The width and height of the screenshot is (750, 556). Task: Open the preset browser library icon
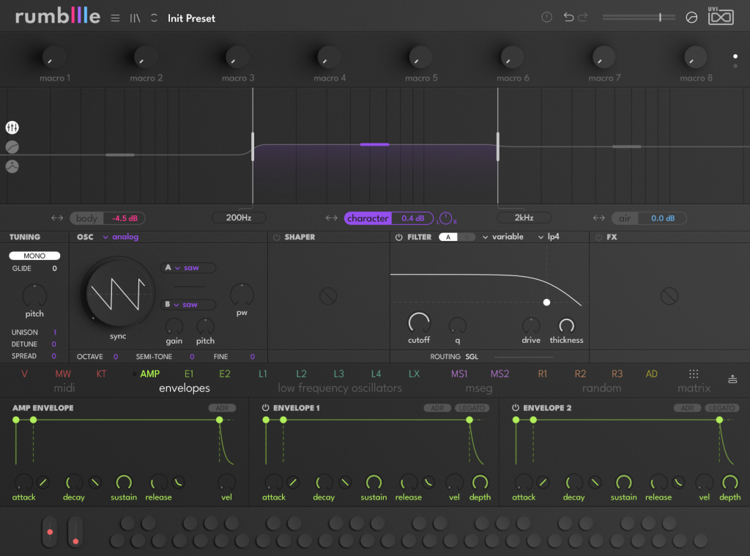135,18
